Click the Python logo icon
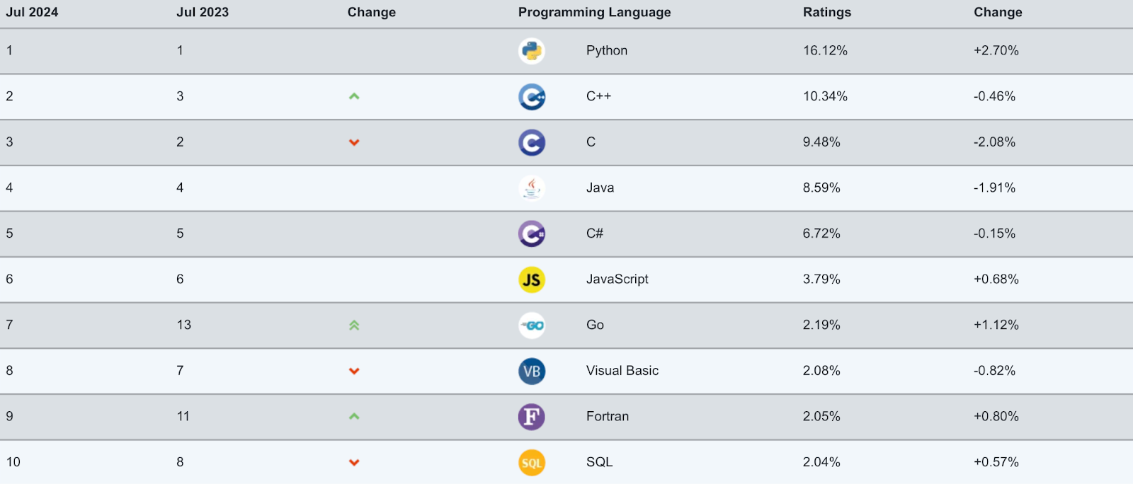Viewport: 1133px width, 484px height. 532,51
